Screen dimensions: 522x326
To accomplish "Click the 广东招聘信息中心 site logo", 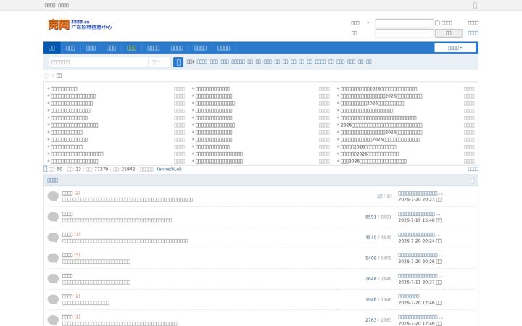I will tap(80, 25).
